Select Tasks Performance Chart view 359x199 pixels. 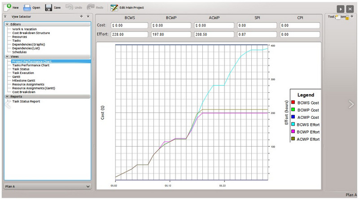(31, 65)
